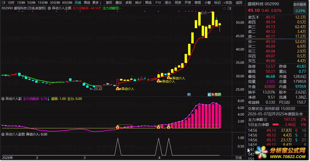Open the 异动介入主图 indicator dropdown
The width and height of the screenshot is (310, 161).
(x=50, y=8)
